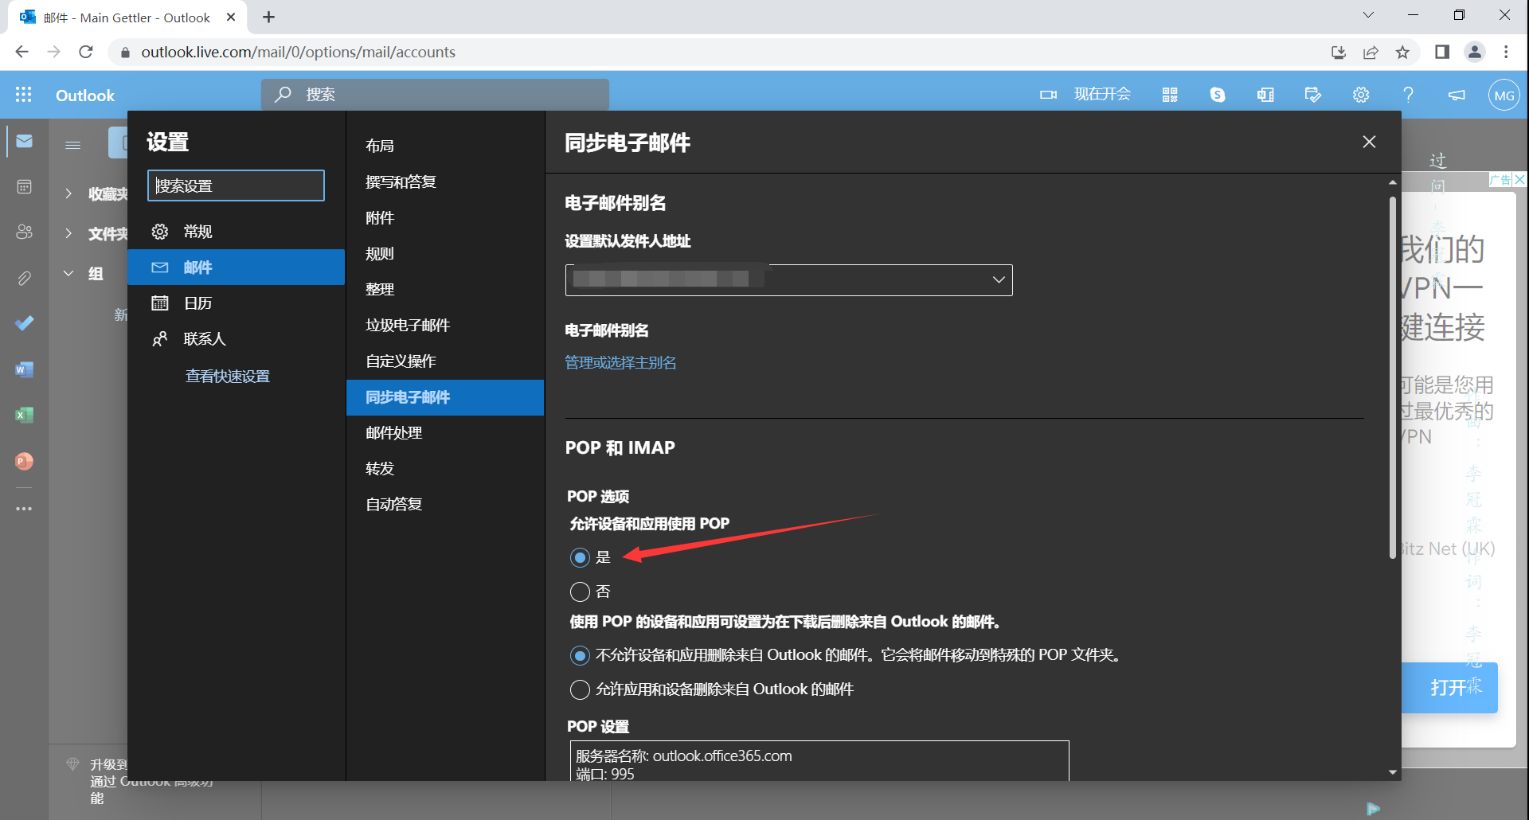
Task: Open Files paperclip in left rail
Action: click(24, 278)
